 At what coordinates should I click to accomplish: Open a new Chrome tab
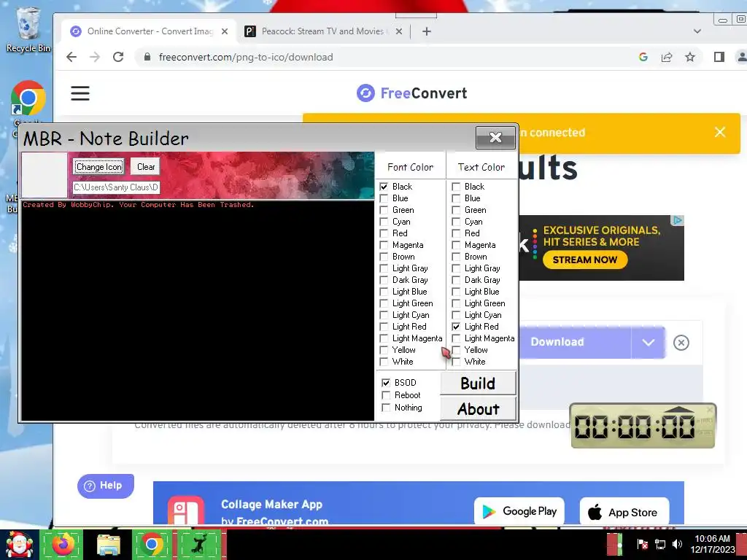pos(426,31)
